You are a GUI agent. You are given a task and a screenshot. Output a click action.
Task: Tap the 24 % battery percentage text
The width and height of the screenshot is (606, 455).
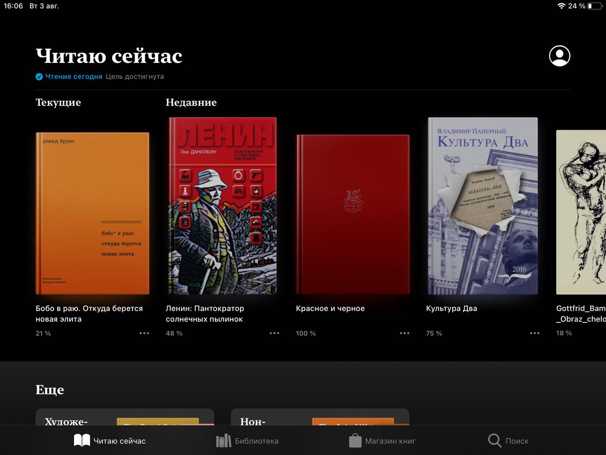click(x=577, y=6)
